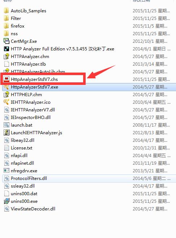Click the IEHTTPAnalyzerV7.dll file icon

(7, 110)
